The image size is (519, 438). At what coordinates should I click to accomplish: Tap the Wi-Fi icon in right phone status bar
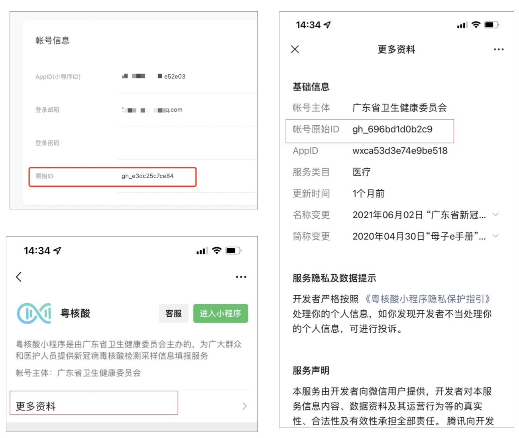(476, 25)
